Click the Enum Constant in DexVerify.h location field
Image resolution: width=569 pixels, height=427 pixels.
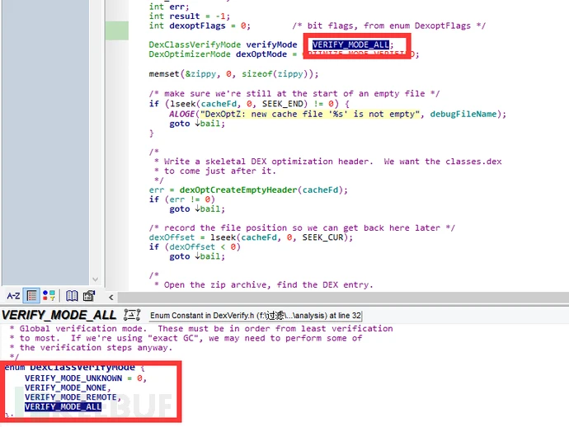click(x=256, y=316)
